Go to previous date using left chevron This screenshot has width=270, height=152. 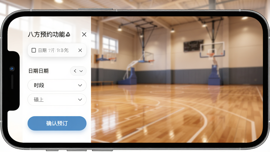pyautogui.click(x=75, y=71)
